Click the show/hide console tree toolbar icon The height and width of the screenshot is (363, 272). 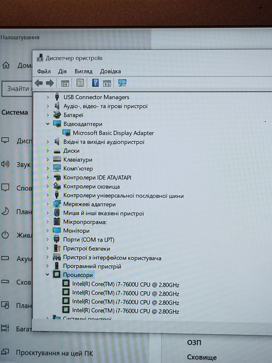click(x=65, y=83)
